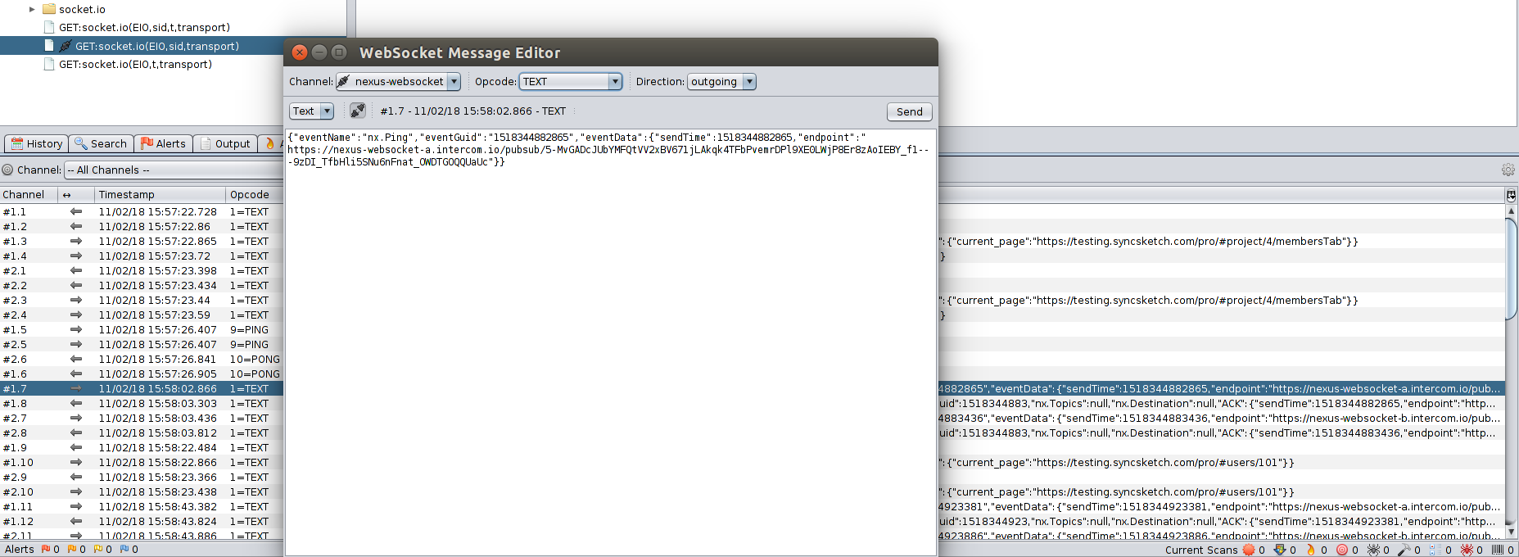Select message row #2.10 in the table

pyautogui.click(x=142, y=491)
